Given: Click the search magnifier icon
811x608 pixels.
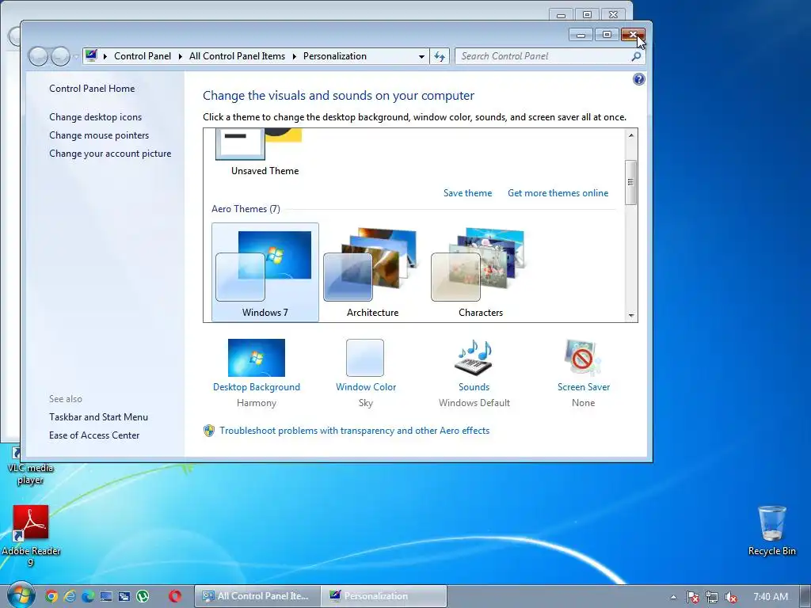Looking at the screenshot, I should click(x=636, y=56).
